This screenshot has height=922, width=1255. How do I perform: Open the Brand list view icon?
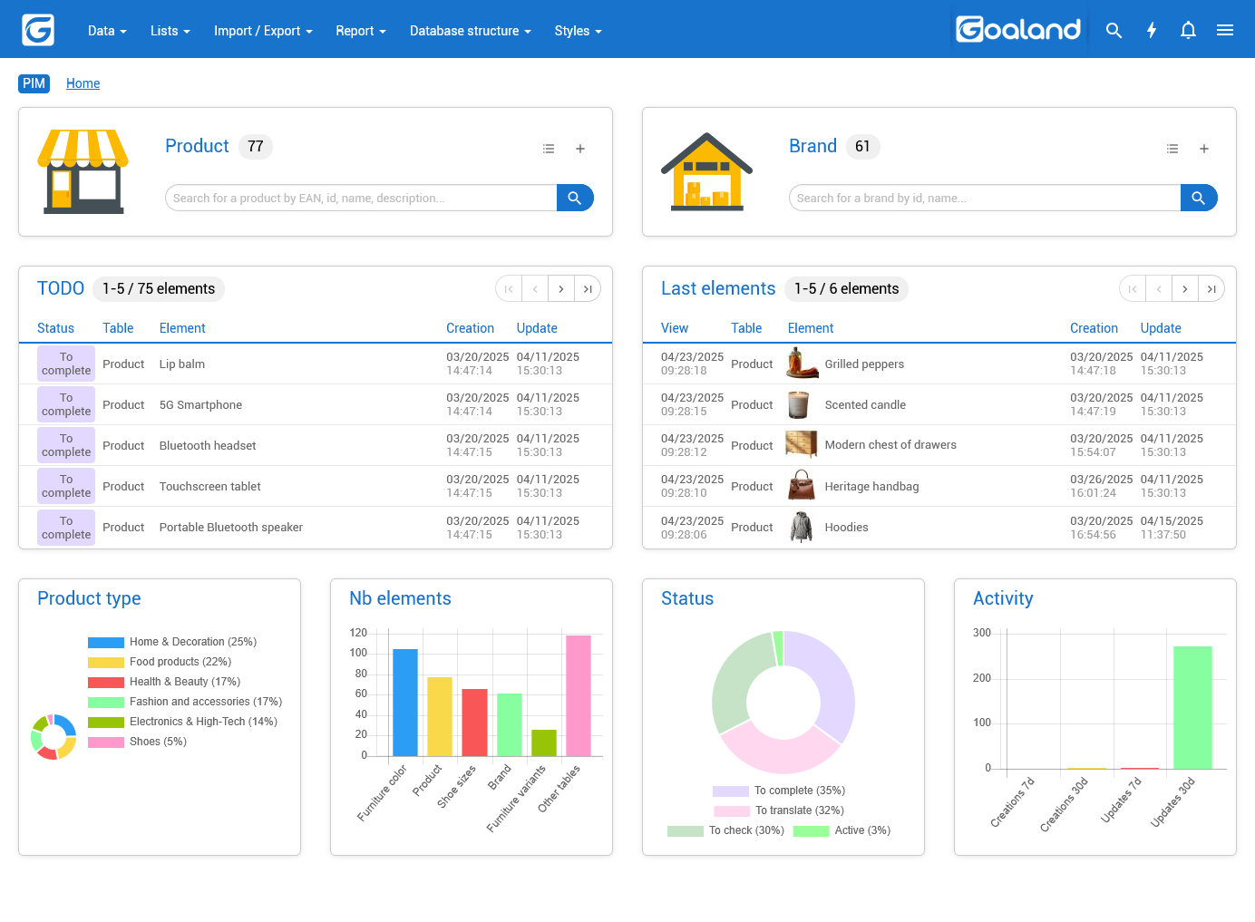point(1172,148)
